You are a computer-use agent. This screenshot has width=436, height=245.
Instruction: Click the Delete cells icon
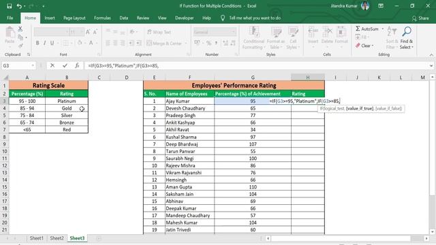pos(327,32)
